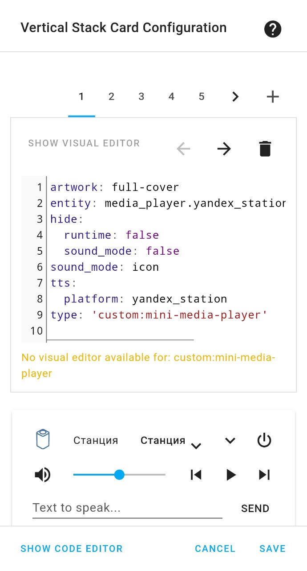Open the sound mode chevron dropdown
The height and width of the screenshot is (571, 307).
point(230,441)
